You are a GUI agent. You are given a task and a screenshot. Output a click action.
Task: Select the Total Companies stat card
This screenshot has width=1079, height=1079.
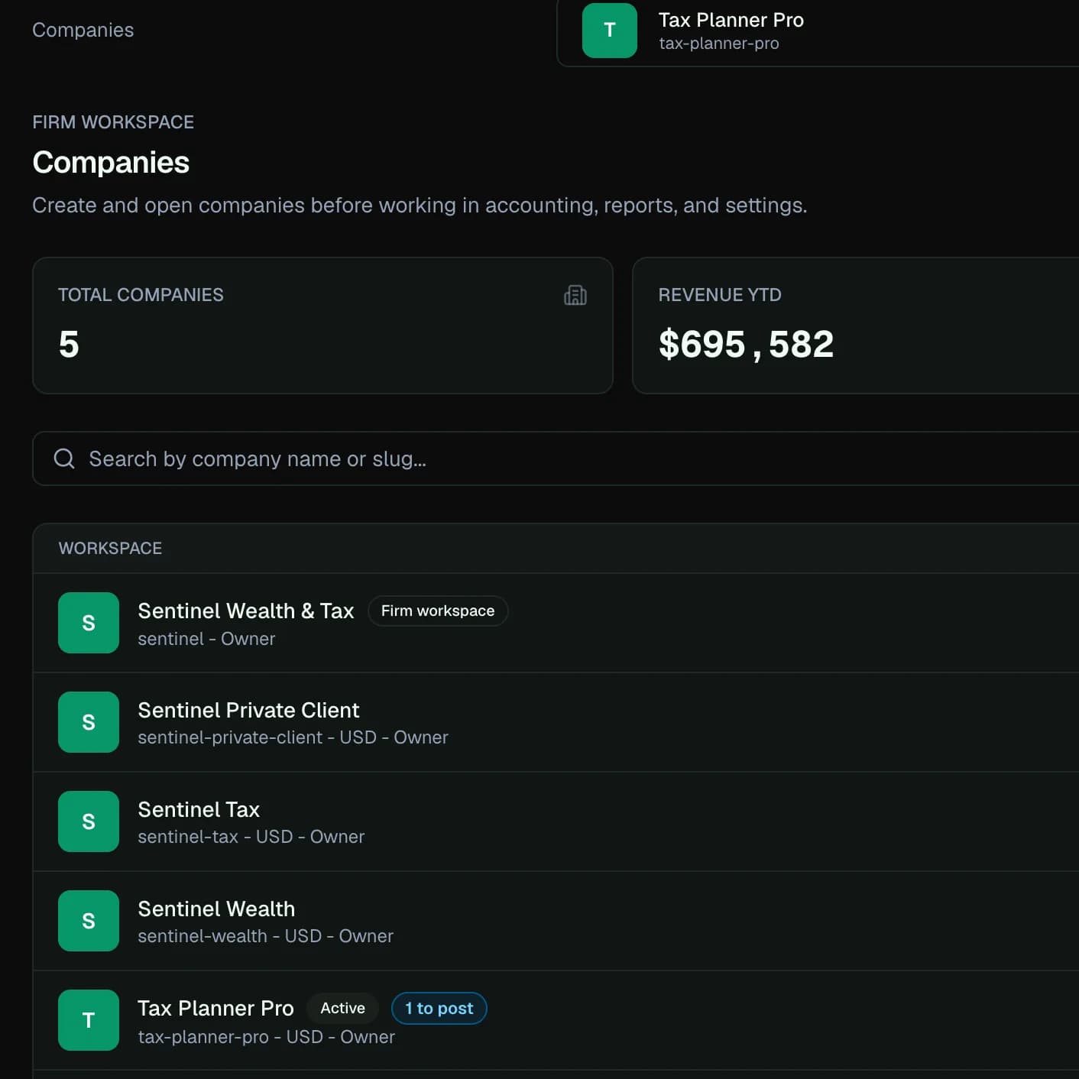(322, 326)
